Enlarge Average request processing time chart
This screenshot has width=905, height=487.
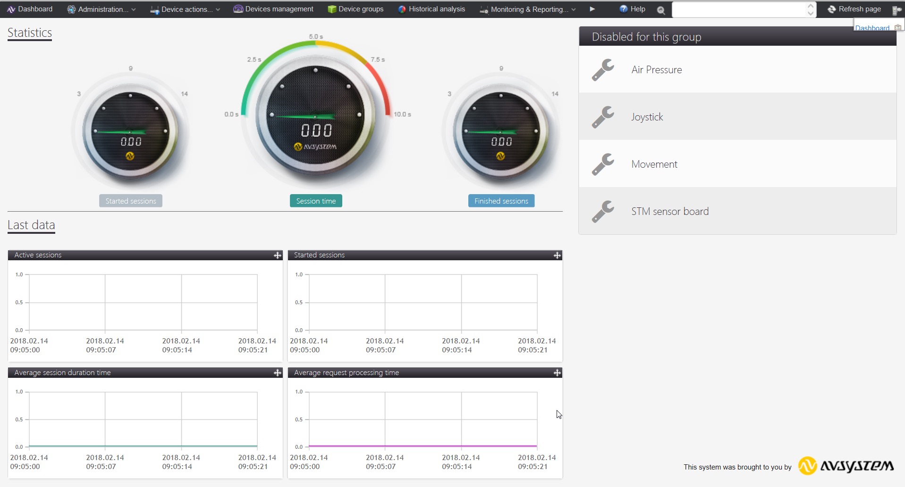pos(557,373)
